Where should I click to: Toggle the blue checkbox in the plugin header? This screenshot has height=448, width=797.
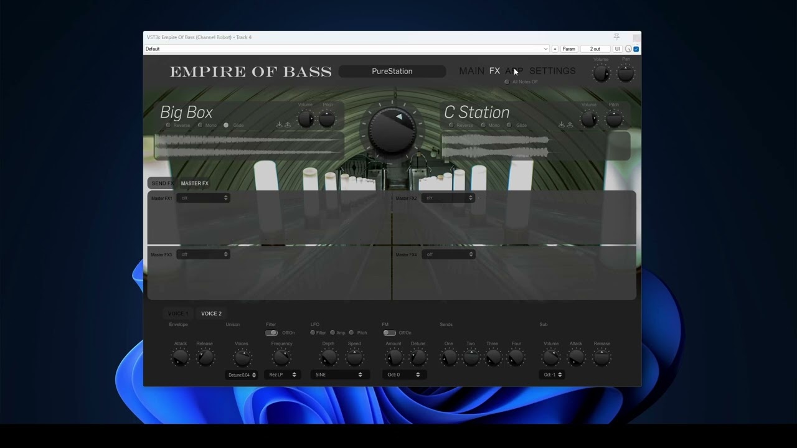[636, 49]
